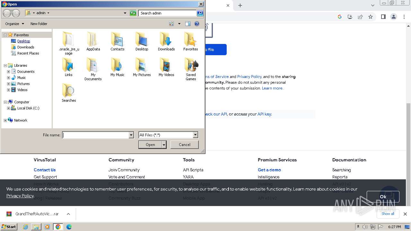Open new Chrome tab with plus button

click(x=240, y=5)
